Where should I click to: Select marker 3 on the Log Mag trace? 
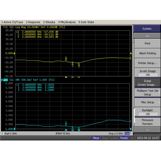point(79,65)
